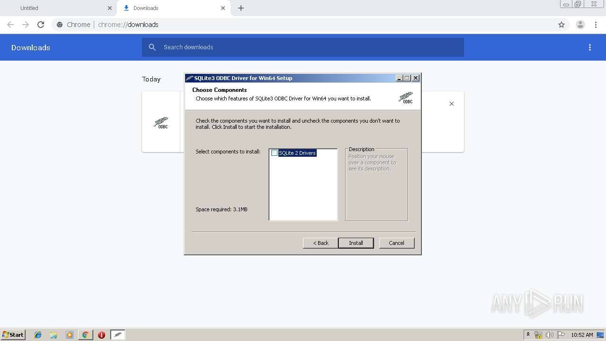The height and width of the screenshot is (341, 606).
Task: Open the Chrome profile avatar menu
Action: point(580,25)
